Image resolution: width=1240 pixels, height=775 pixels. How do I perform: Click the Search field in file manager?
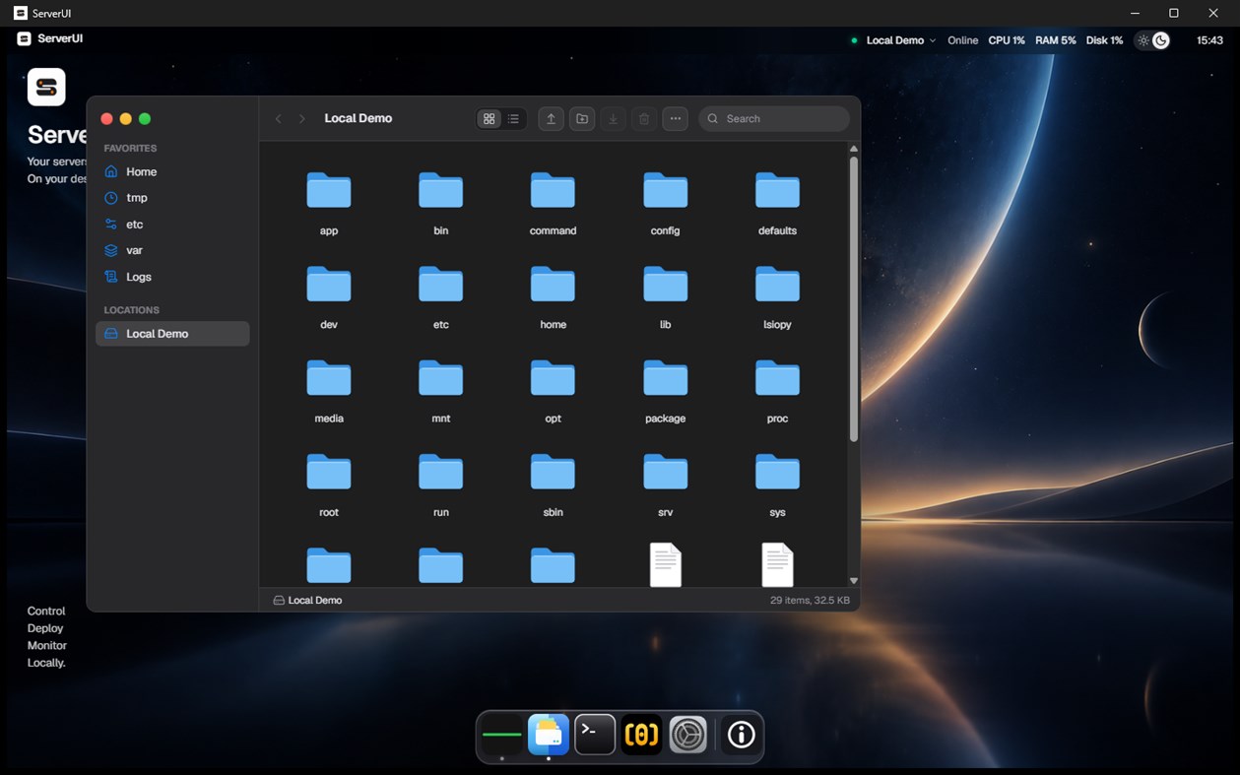click(774, 118)
